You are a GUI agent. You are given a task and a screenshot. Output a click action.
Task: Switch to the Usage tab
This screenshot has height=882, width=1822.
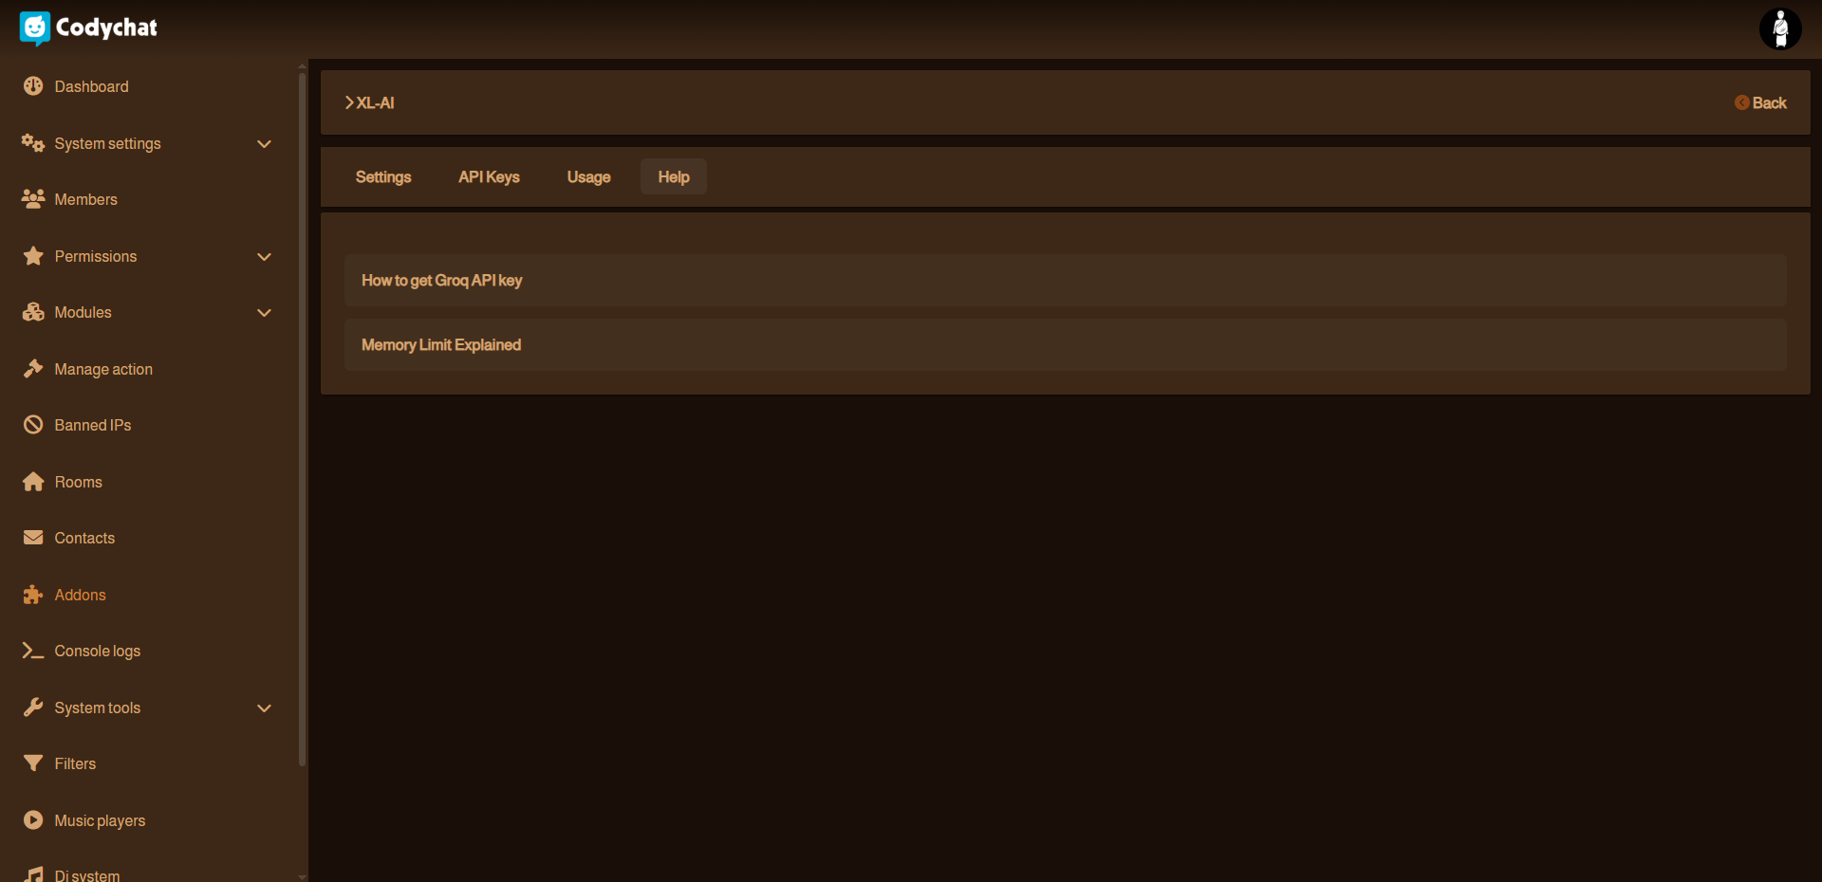(x=588, y=177)
